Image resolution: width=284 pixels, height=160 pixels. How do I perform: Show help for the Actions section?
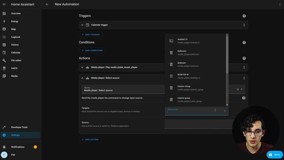pos(244,58)
